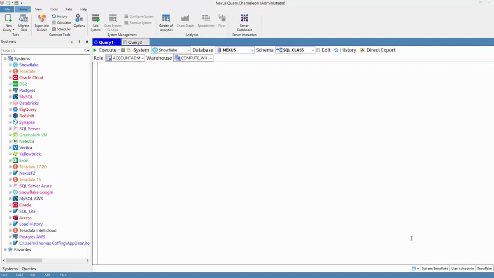Click the Systems search field
The height and width of the screenshot is (278, 494).
(43, 51)
